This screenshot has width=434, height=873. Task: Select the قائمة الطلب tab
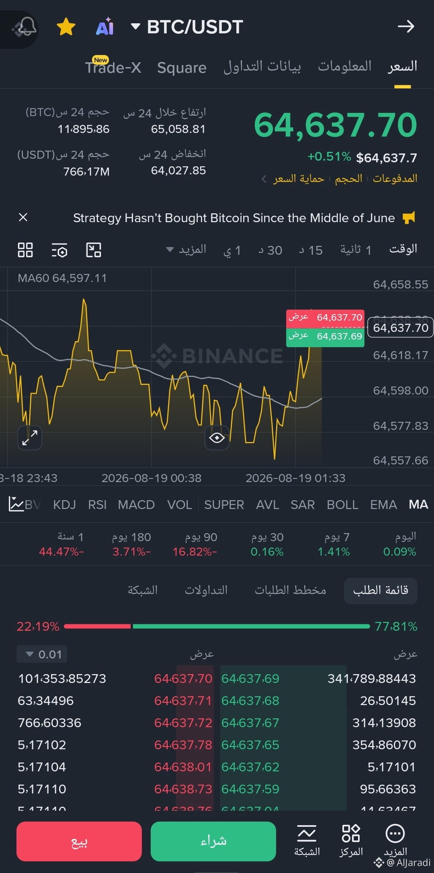tap(381, 590)
